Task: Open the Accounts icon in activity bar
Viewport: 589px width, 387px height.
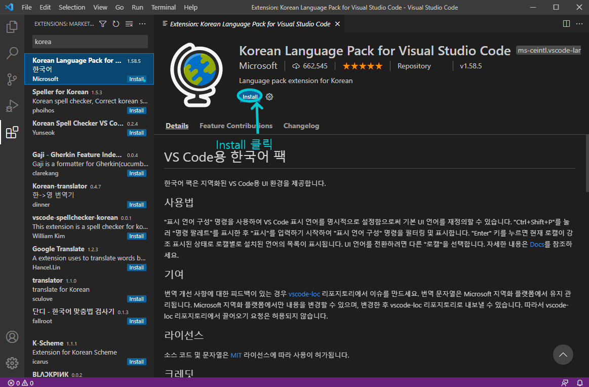Action: [12, 337]
